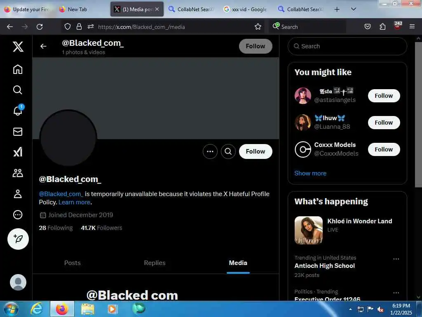The width and height of the screenshot is (422, 317).
Task: Click the Firefox Search box
Action: pyautogui.click(x=307, y=27)
